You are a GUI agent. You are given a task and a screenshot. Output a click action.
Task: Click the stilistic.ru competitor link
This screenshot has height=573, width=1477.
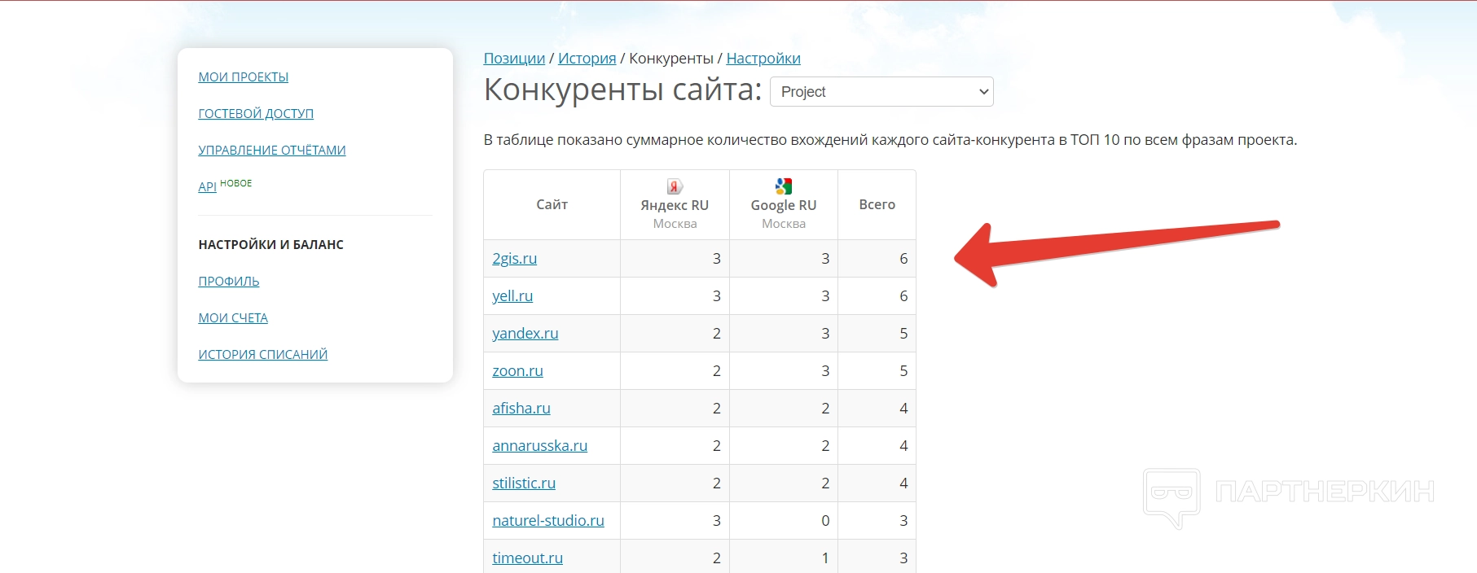point(524,483)
